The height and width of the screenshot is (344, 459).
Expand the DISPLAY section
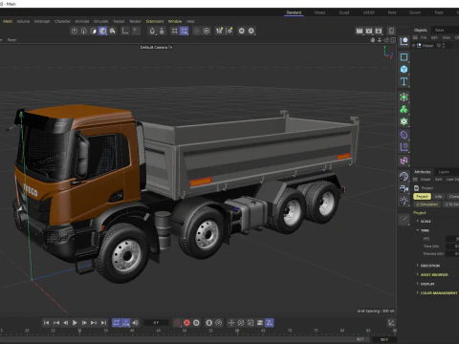click(x=426, y=284)
